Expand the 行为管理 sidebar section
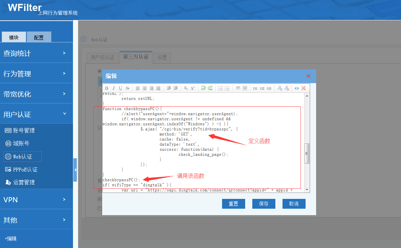The image size is (401, 248). 36,74
